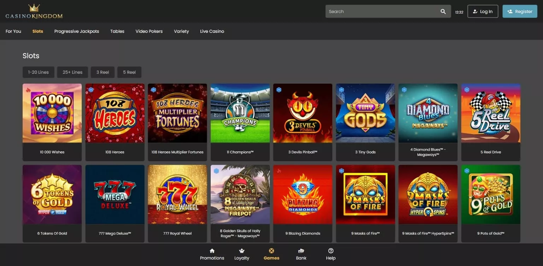This screenshot has height=266, width=543.
Task: Open Promotions from the bottom bar
Action: coord(212,251)
